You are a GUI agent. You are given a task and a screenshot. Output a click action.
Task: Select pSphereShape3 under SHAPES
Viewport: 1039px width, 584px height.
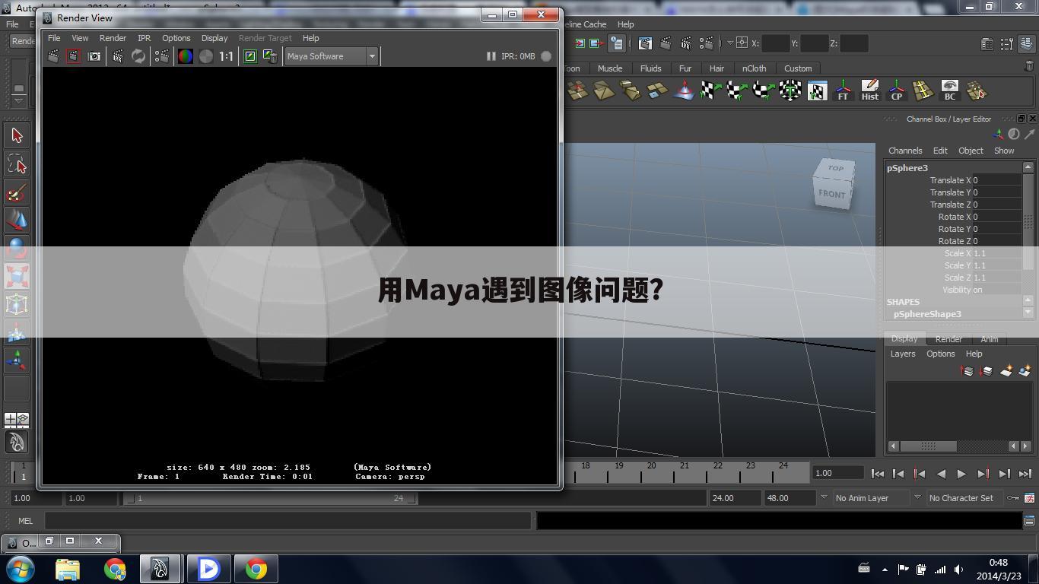tap(927, 314)
